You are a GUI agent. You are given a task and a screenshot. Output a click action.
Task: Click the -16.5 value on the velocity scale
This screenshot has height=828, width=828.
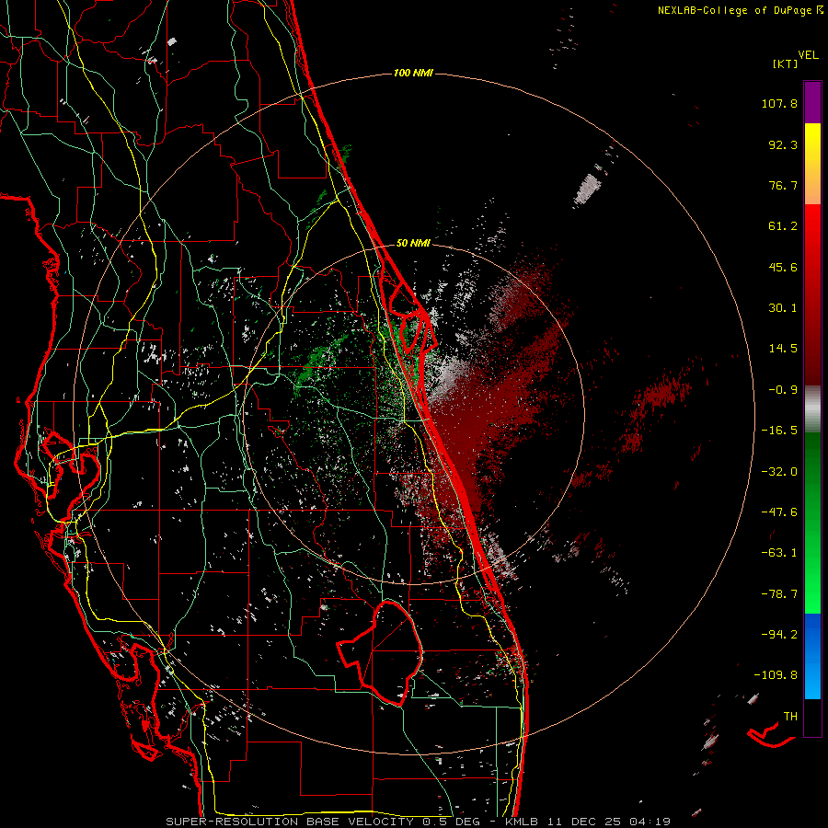779,431
